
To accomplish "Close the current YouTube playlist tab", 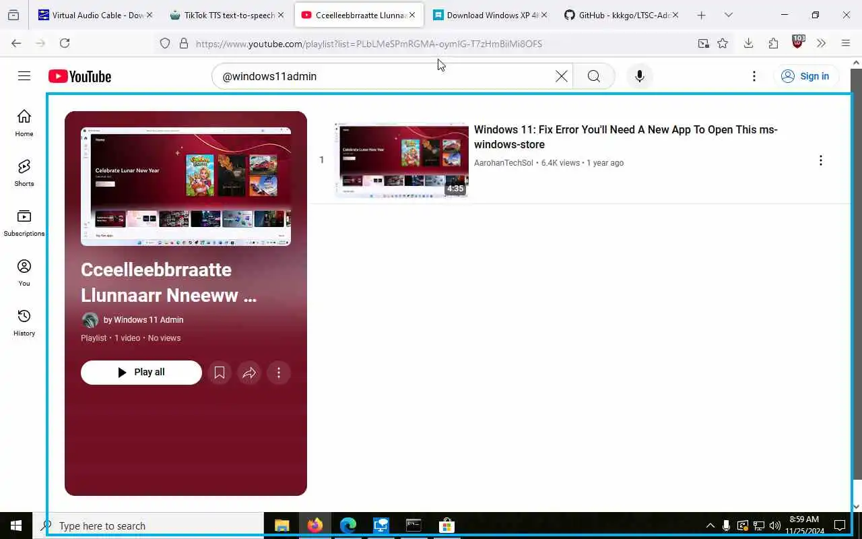I will click(x=412, y=15).
